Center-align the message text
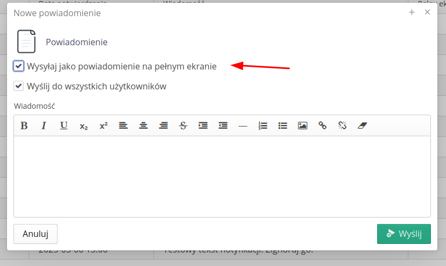Image resolution: width=446 pixels, height=266 pixels. tap(144, 125)
